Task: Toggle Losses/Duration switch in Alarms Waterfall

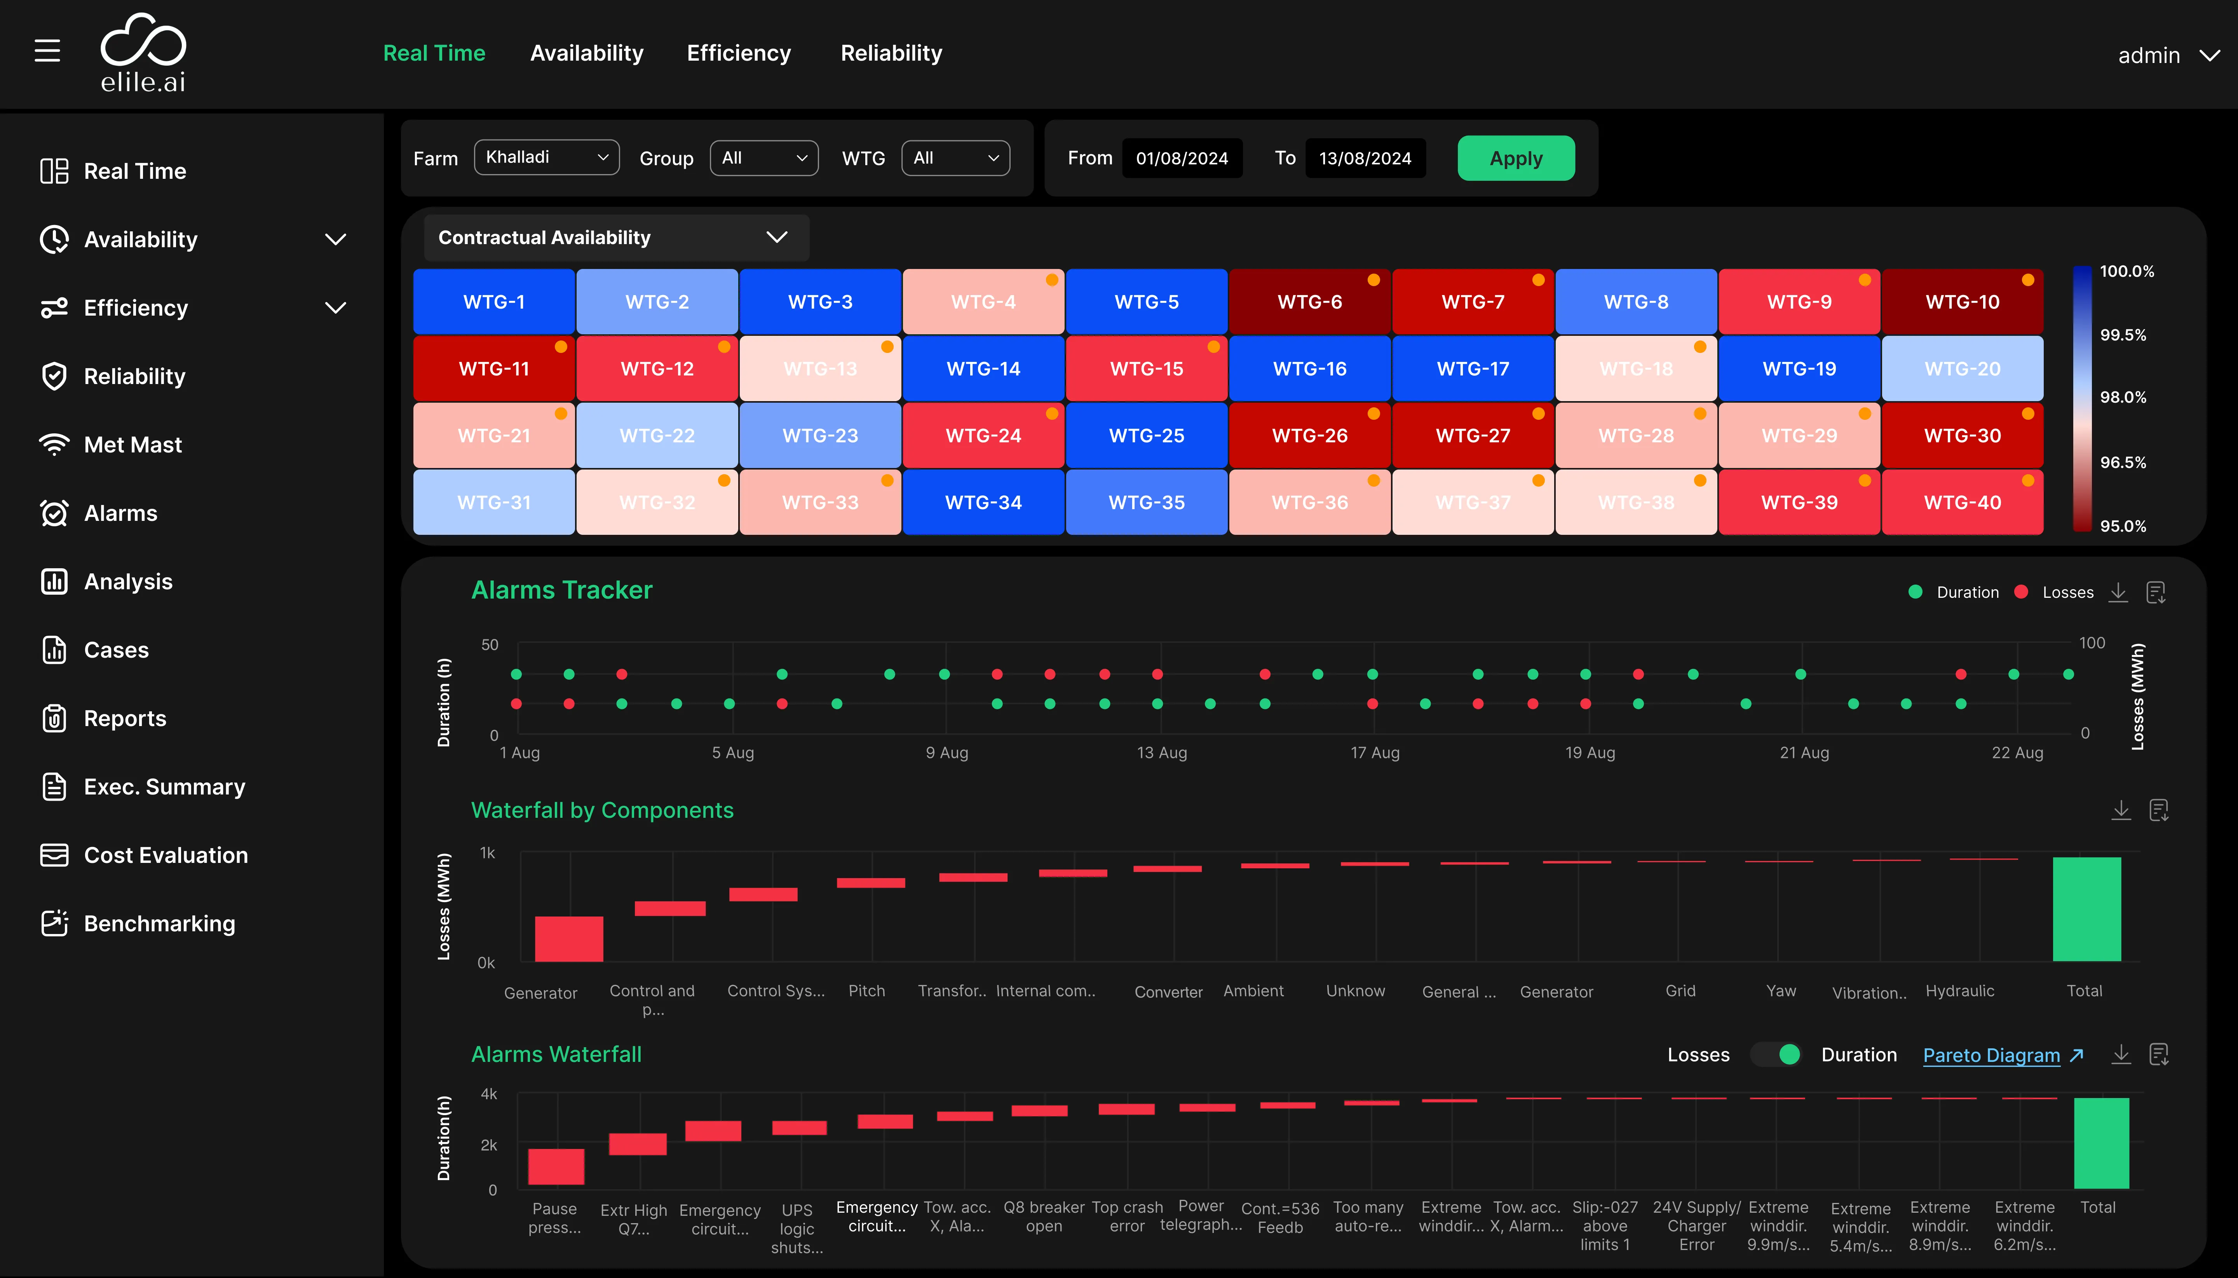Action: tap(1776, 1054)
